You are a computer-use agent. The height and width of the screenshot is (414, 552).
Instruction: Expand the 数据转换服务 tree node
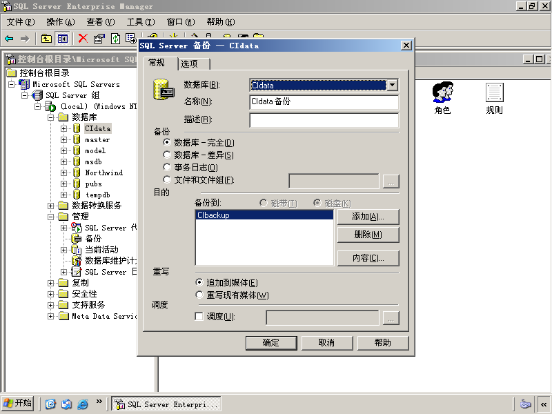pyautogui.click(x=50, y=206)
